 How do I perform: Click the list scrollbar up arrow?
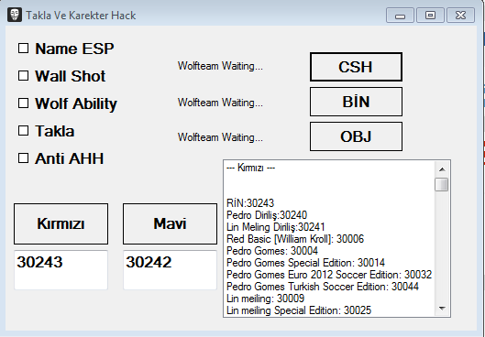442,169
